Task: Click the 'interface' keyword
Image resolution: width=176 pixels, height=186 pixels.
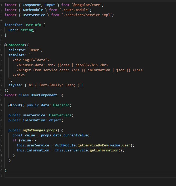Action: click(13, 25)
